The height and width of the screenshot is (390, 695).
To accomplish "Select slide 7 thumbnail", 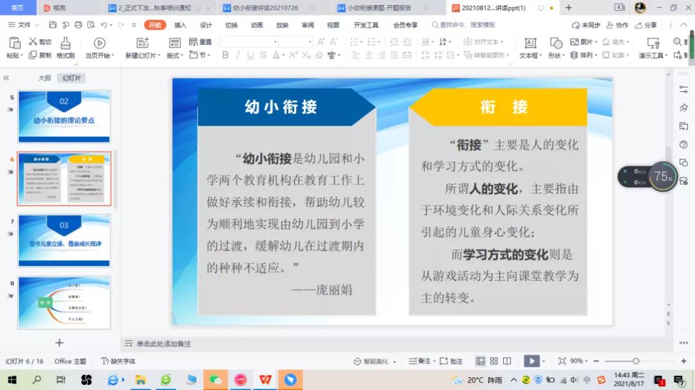I will coord(64,240).
